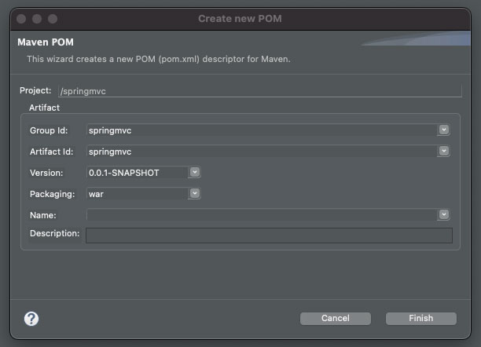Close the Create new POM window

(x=21, y=19)
